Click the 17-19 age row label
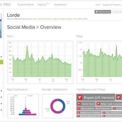 point(13,112)
